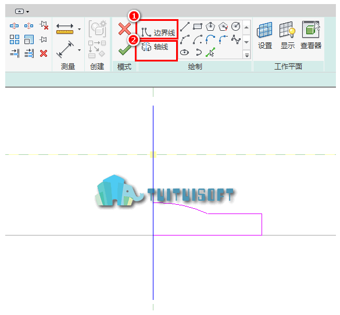Cancel edit mode with red X
Screen dimensions: 340x315
tap(125, 29)
